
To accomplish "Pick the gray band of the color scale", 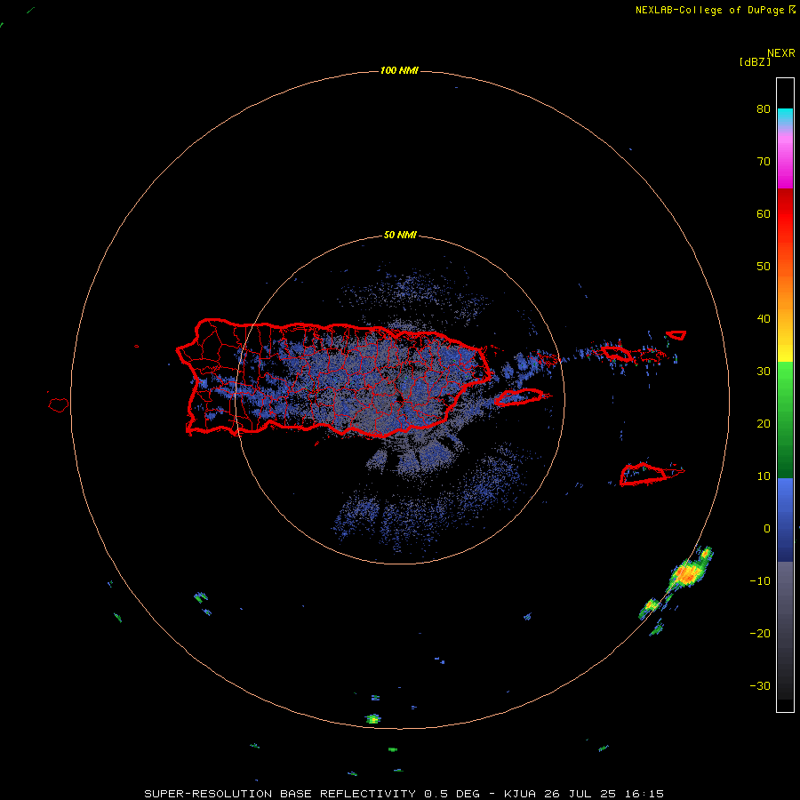I will click(785, 630).
